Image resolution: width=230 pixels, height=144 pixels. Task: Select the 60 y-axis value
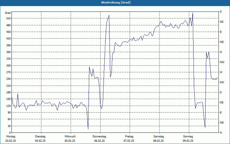(9, 119)
